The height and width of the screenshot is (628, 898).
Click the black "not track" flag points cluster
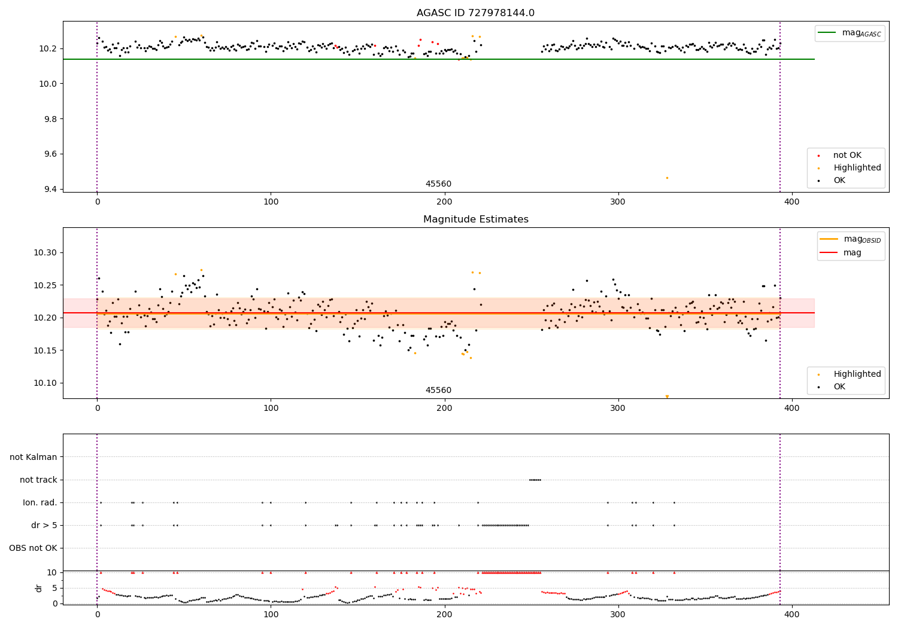click(535, 480)
